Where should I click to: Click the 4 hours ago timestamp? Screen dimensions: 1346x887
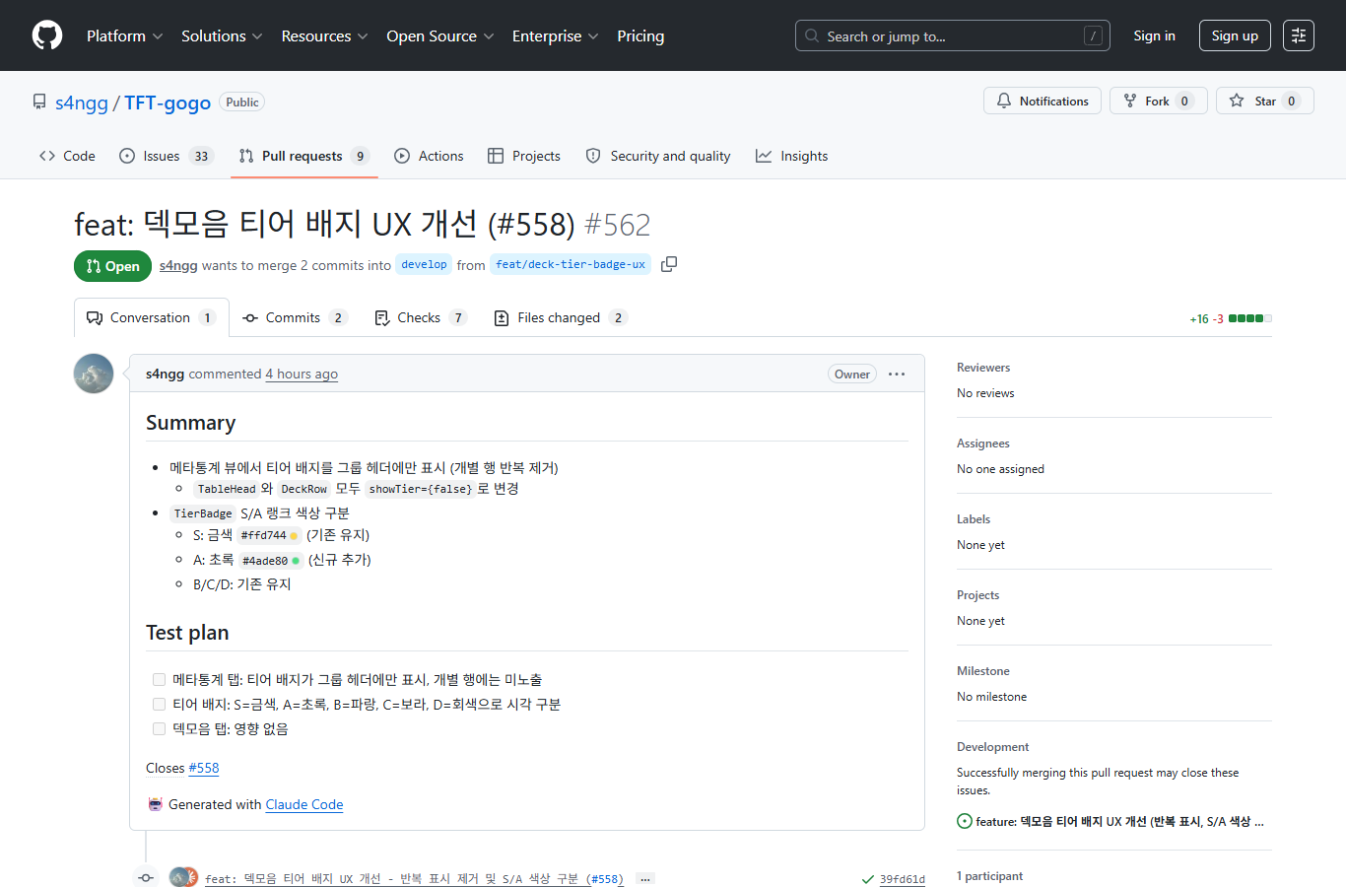302,374
